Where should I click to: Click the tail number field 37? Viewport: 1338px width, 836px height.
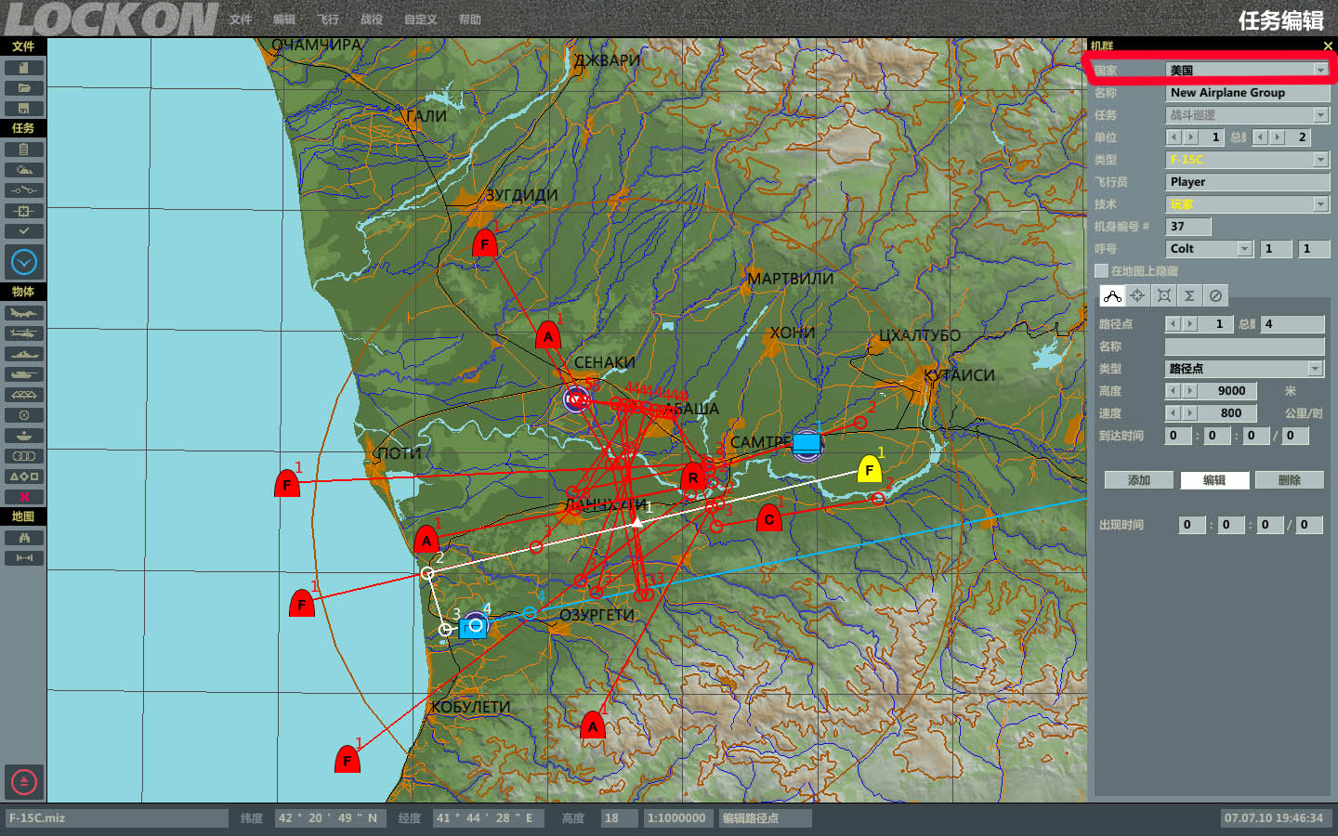[1188, 227]
